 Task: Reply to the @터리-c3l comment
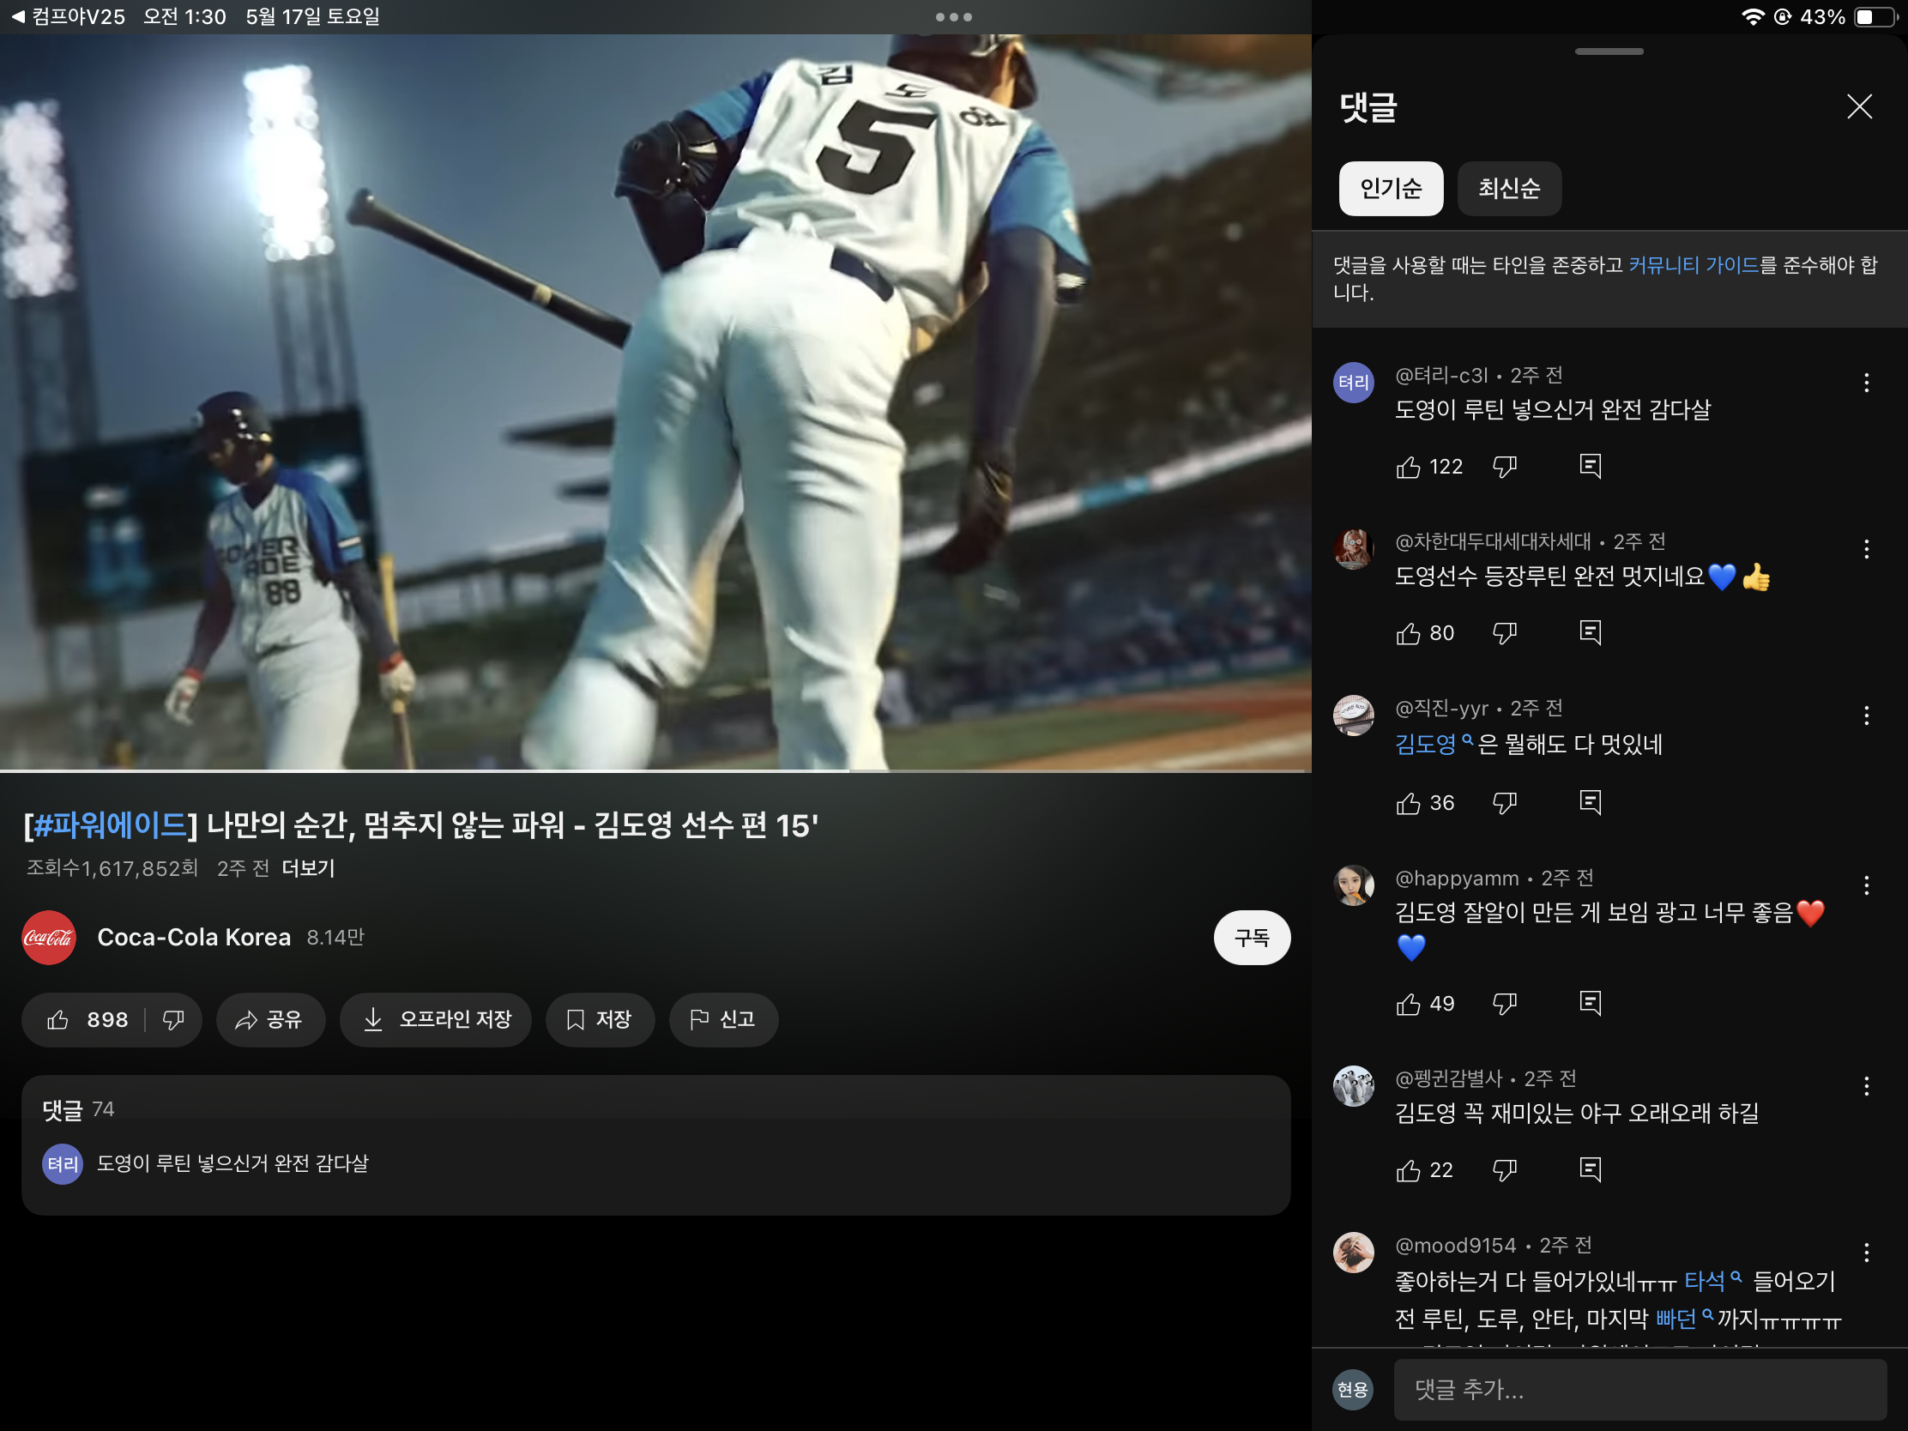pyautogui.click(x=1591, y=467)
